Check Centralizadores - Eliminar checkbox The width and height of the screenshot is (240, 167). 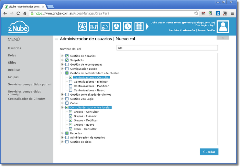(x=71, y=82)
